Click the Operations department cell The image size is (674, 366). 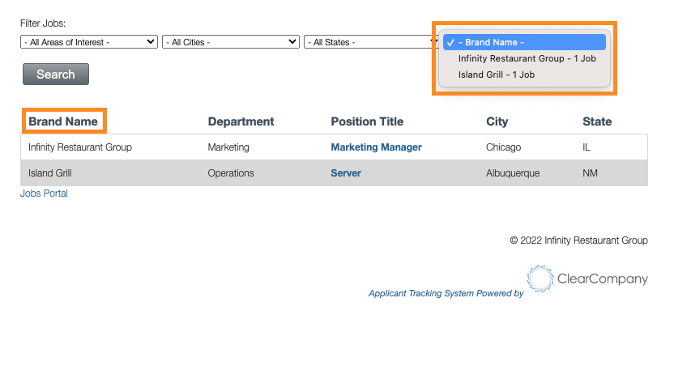click(x=231, y=173)
